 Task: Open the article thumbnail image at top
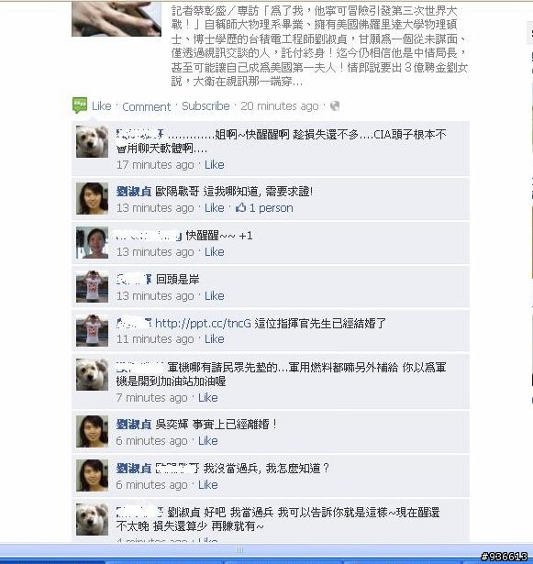click(117, 18)
